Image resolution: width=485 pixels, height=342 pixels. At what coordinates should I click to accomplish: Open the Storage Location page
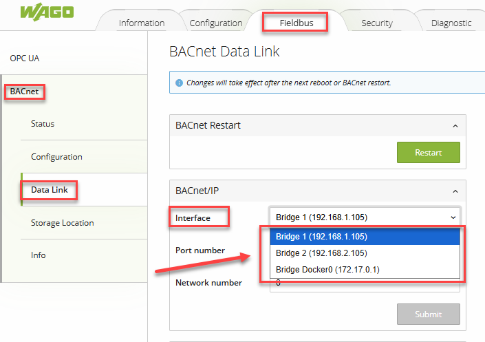tap(62, 223)
